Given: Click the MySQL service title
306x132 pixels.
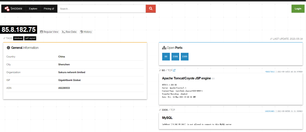Looking at the screenshot, I should coord(167,118).
